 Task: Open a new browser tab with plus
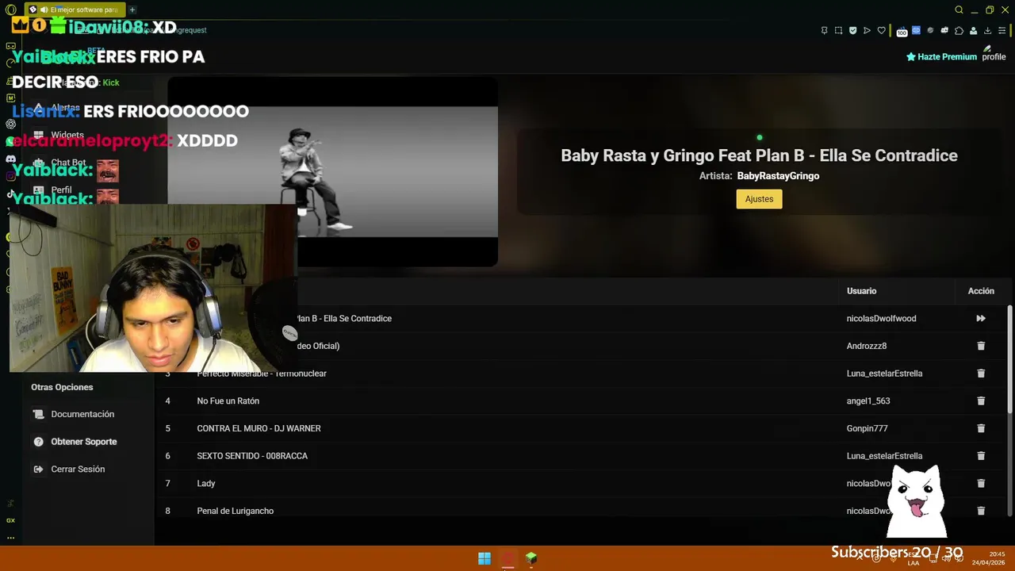(132, 10)
